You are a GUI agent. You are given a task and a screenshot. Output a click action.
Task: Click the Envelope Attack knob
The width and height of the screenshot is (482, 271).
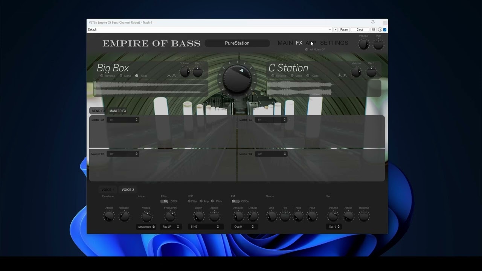coord(109,216)
